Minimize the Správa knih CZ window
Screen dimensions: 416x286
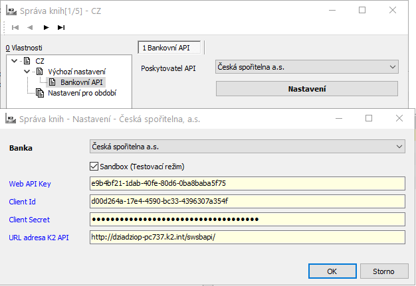point(332,11)
